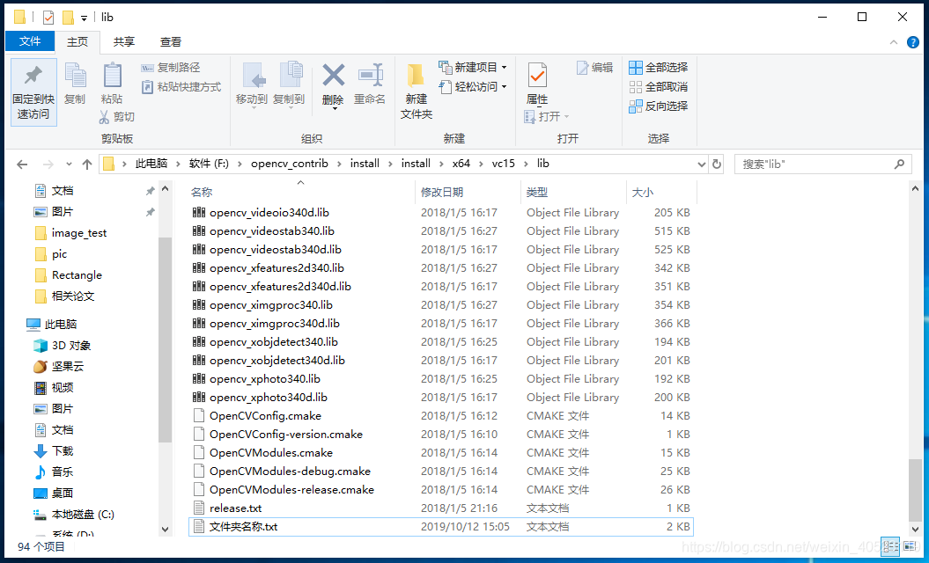Sort by Size (大小) column header
Screen dimensions: 929x563
click(643, 193)
